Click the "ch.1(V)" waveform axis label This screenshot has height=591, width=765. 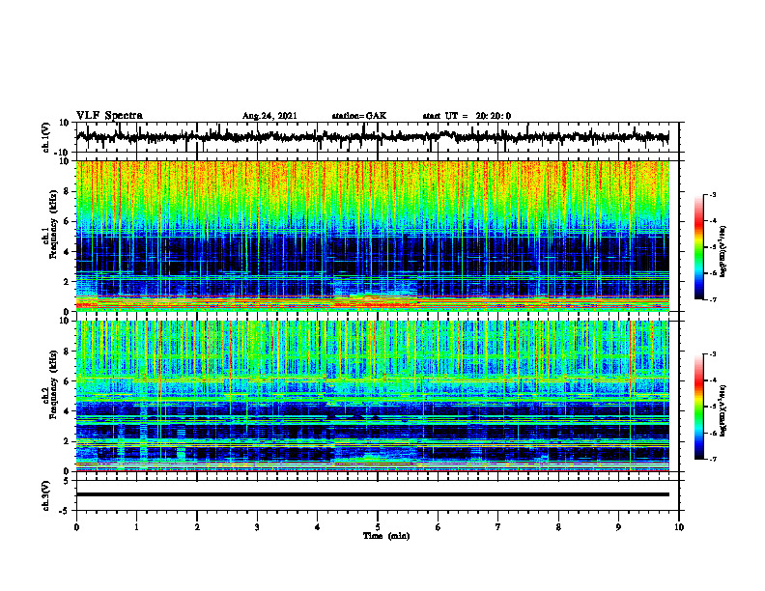(46, 137)
